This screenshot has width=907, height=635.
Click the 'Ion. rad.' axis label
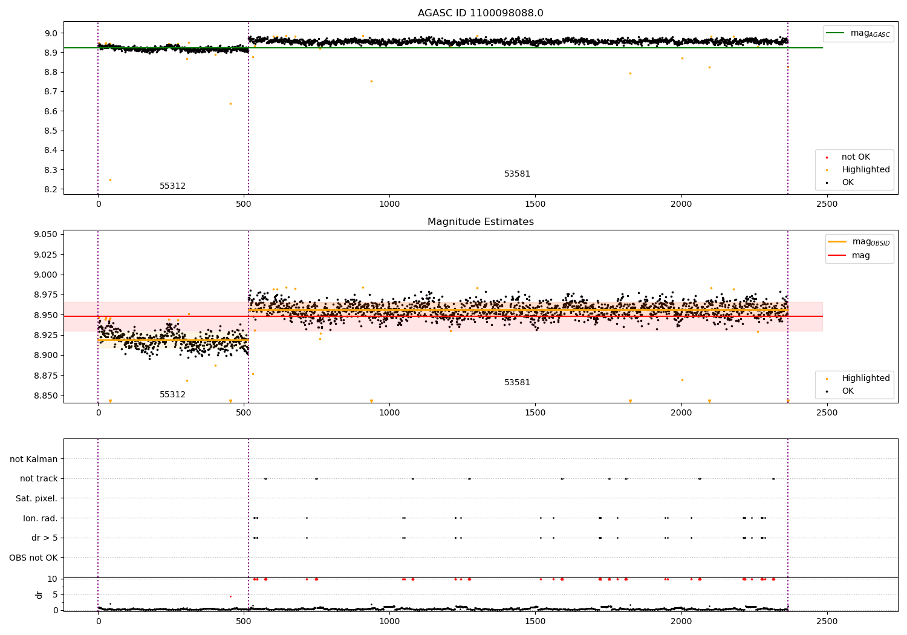(x=41, y=518)
